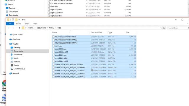Open Network in the navigation pane
The image size is (189, 106).
tap(16, 73)
